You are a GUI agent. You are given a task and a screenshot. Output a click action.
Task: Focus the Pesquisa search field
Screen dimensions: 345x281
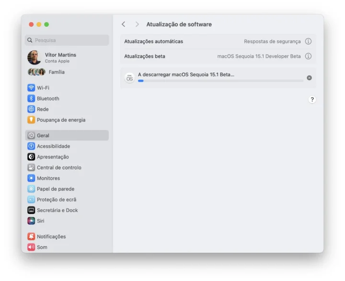[67, 40]
